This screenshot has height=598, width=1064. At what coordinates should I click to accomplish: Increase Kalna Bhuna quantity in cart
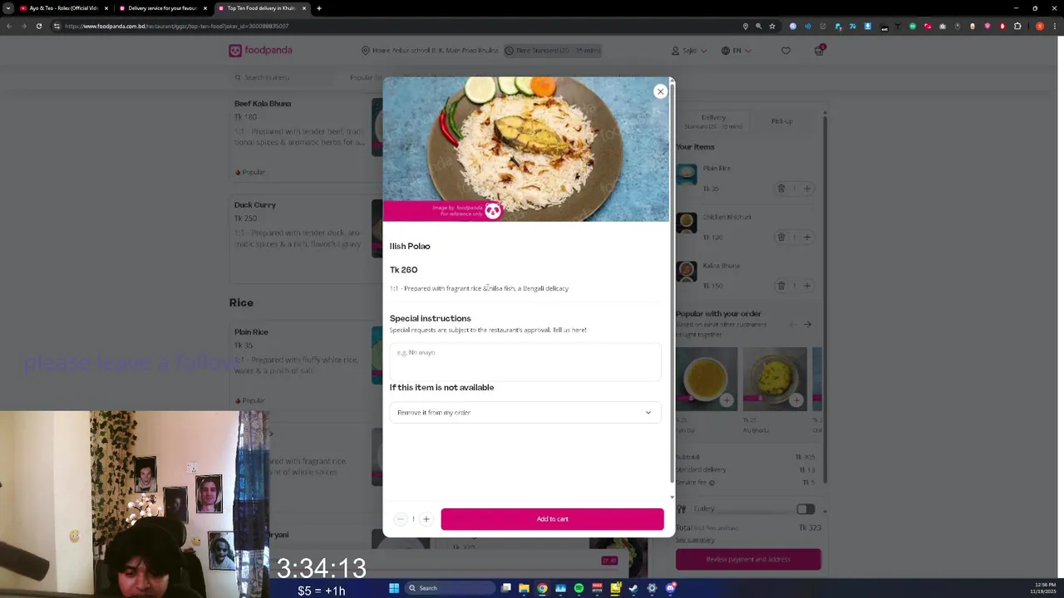(x=807, y=286)
